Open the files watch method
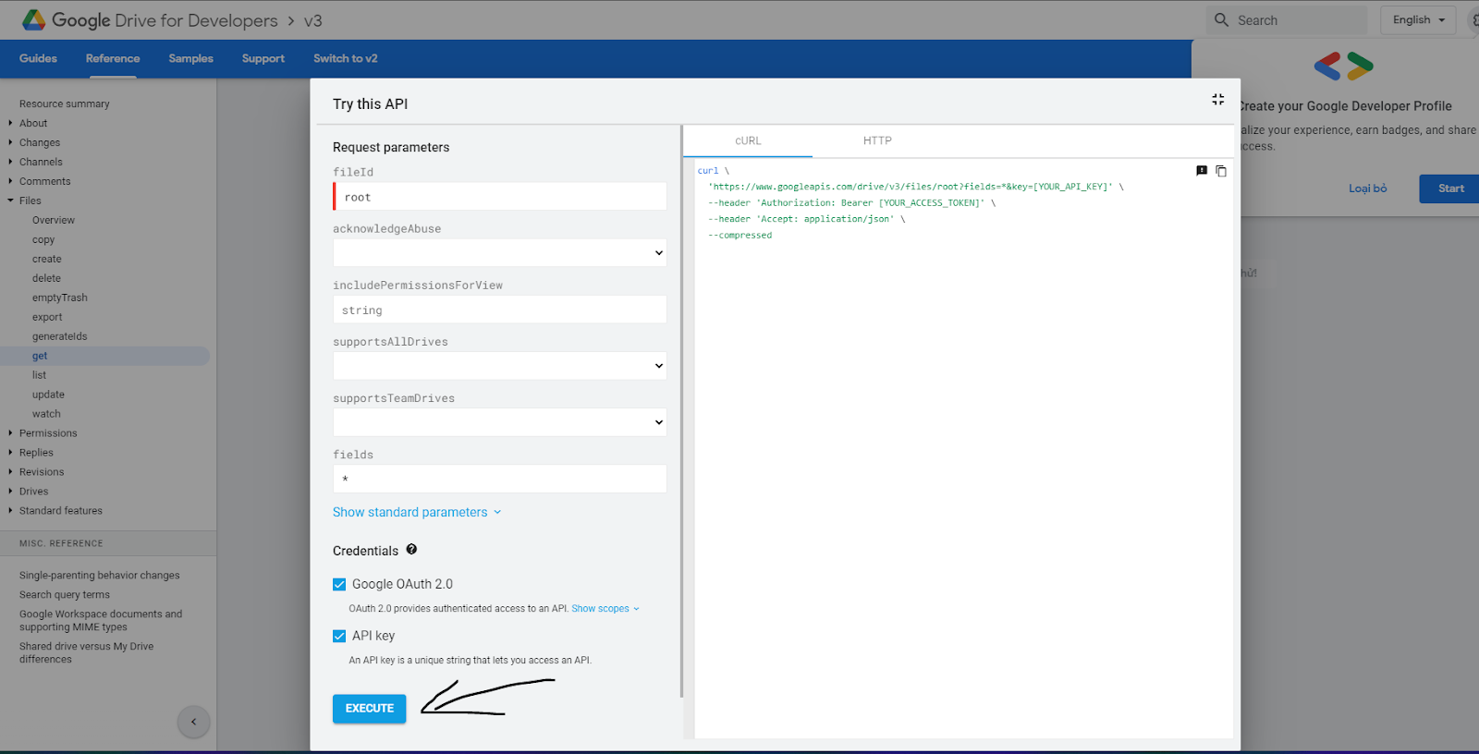 coord(46,414)
